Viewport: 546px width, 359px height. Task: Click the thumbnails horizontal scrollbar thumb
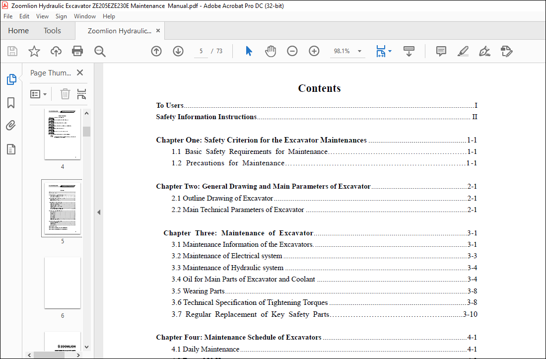tap(49, 355)
